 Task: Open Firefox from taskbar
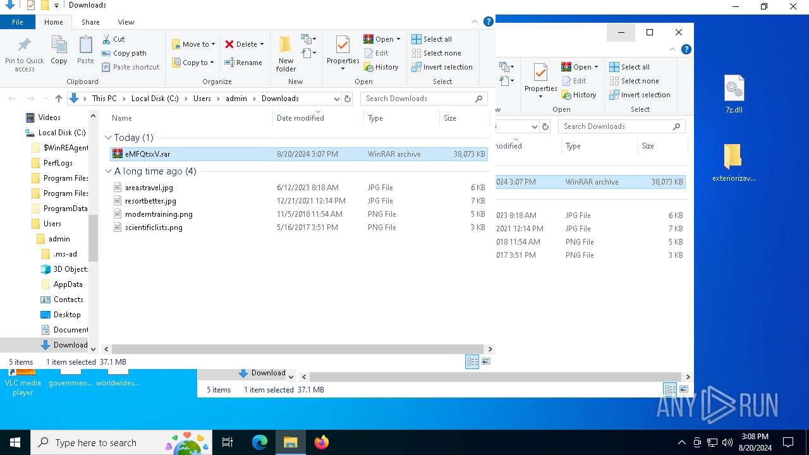321,442
